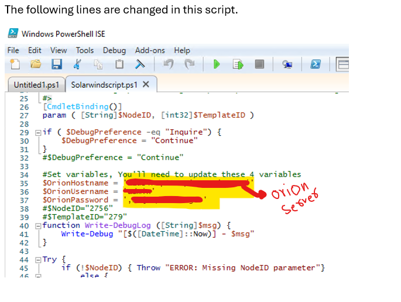Collapse the Write-DebugLog function at line 40
Viewport: 401px width, 302px height.
coord(38,226)
